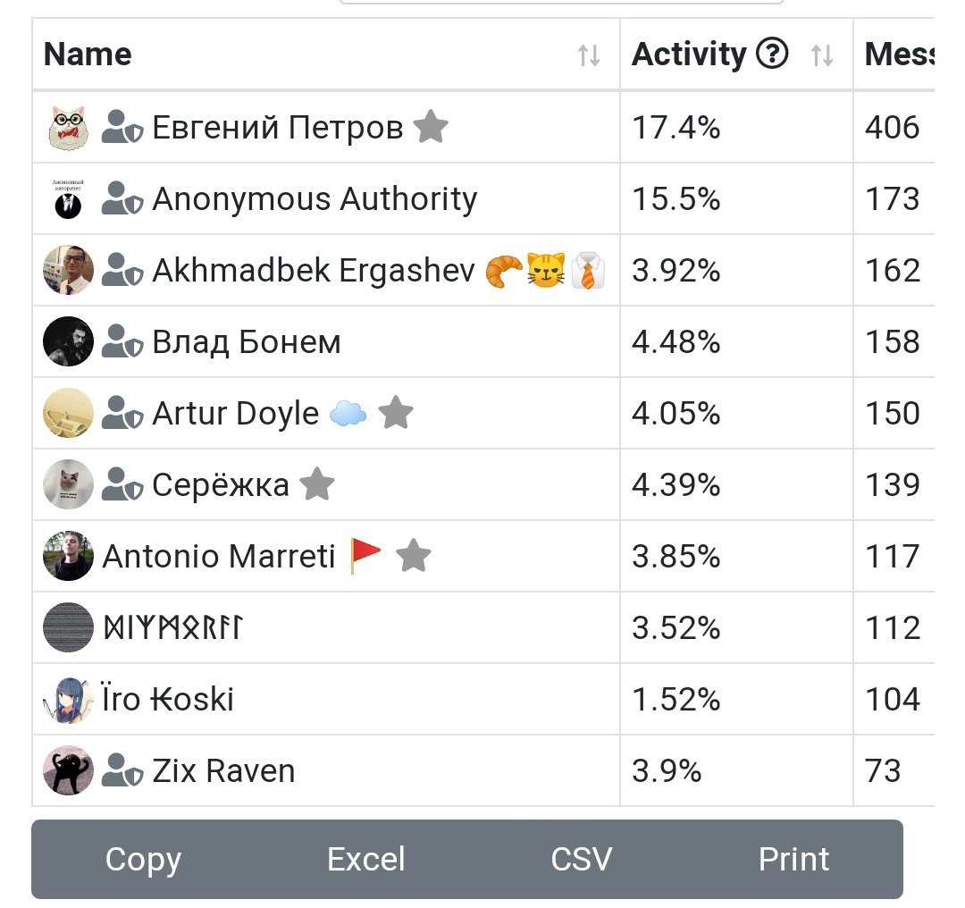Image resolution: width=965 pixels, height=908 pixels.
Task: Click the admin badge beside Влад Бонем
Action: pyautogui.click(x=122, y=341)
